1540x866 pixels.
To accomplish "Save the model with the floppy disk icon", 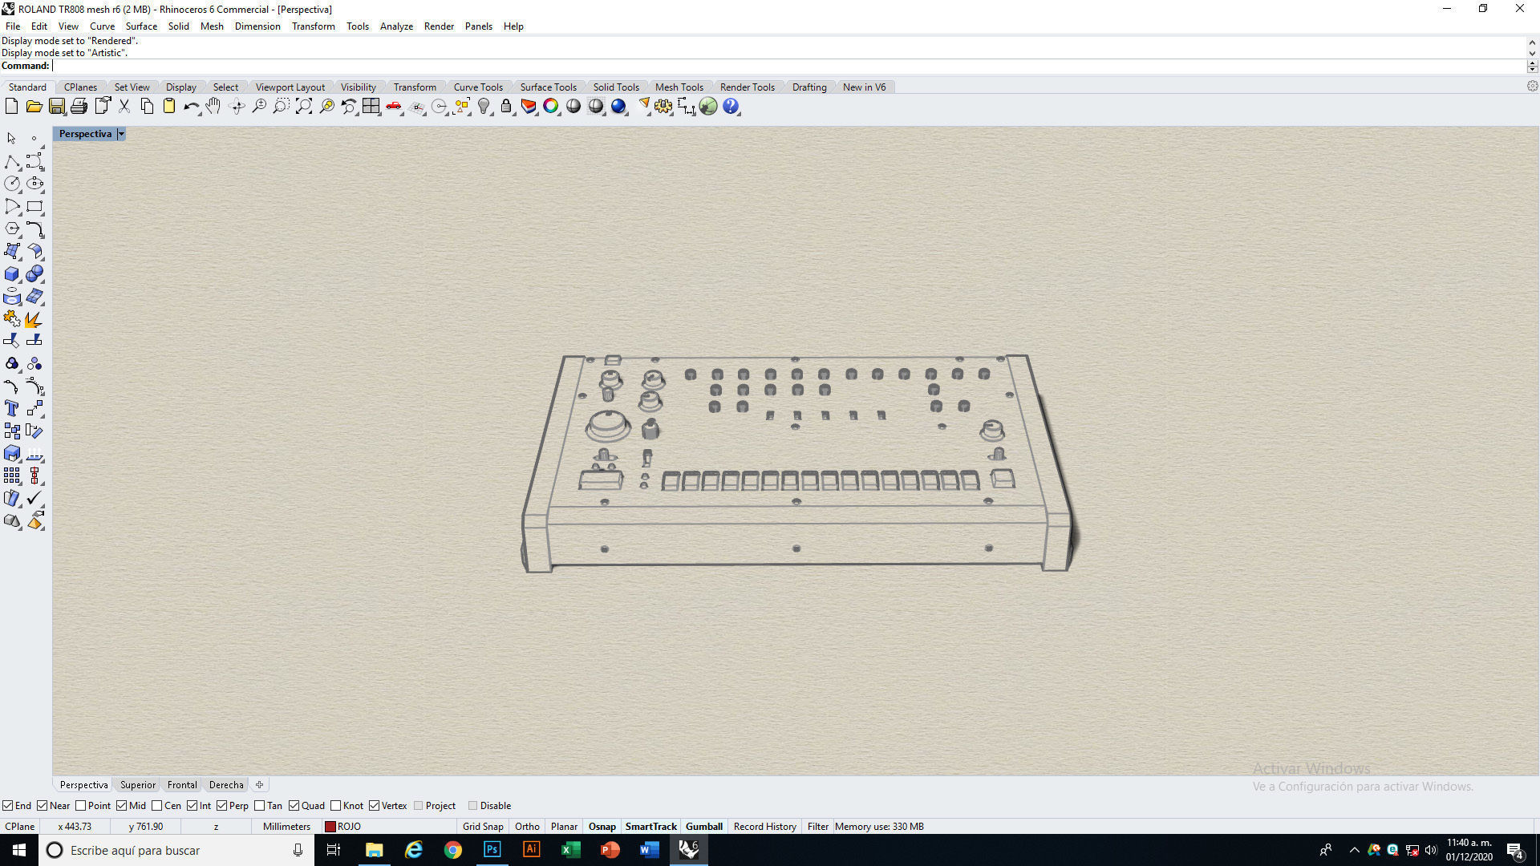I will coord(56,106).
